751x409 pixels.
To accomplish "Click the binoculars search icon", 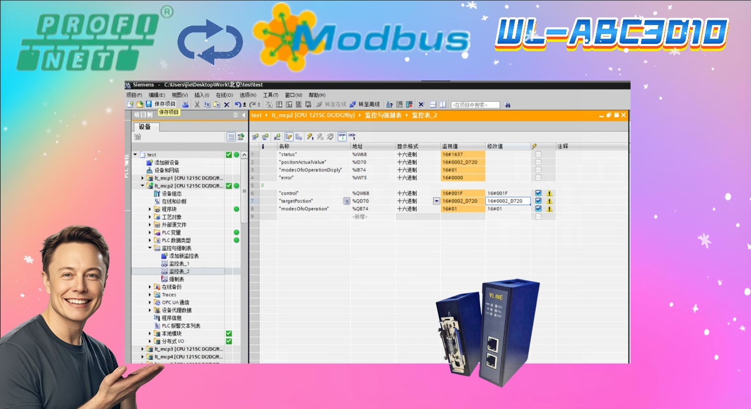I will pos(507,105).
